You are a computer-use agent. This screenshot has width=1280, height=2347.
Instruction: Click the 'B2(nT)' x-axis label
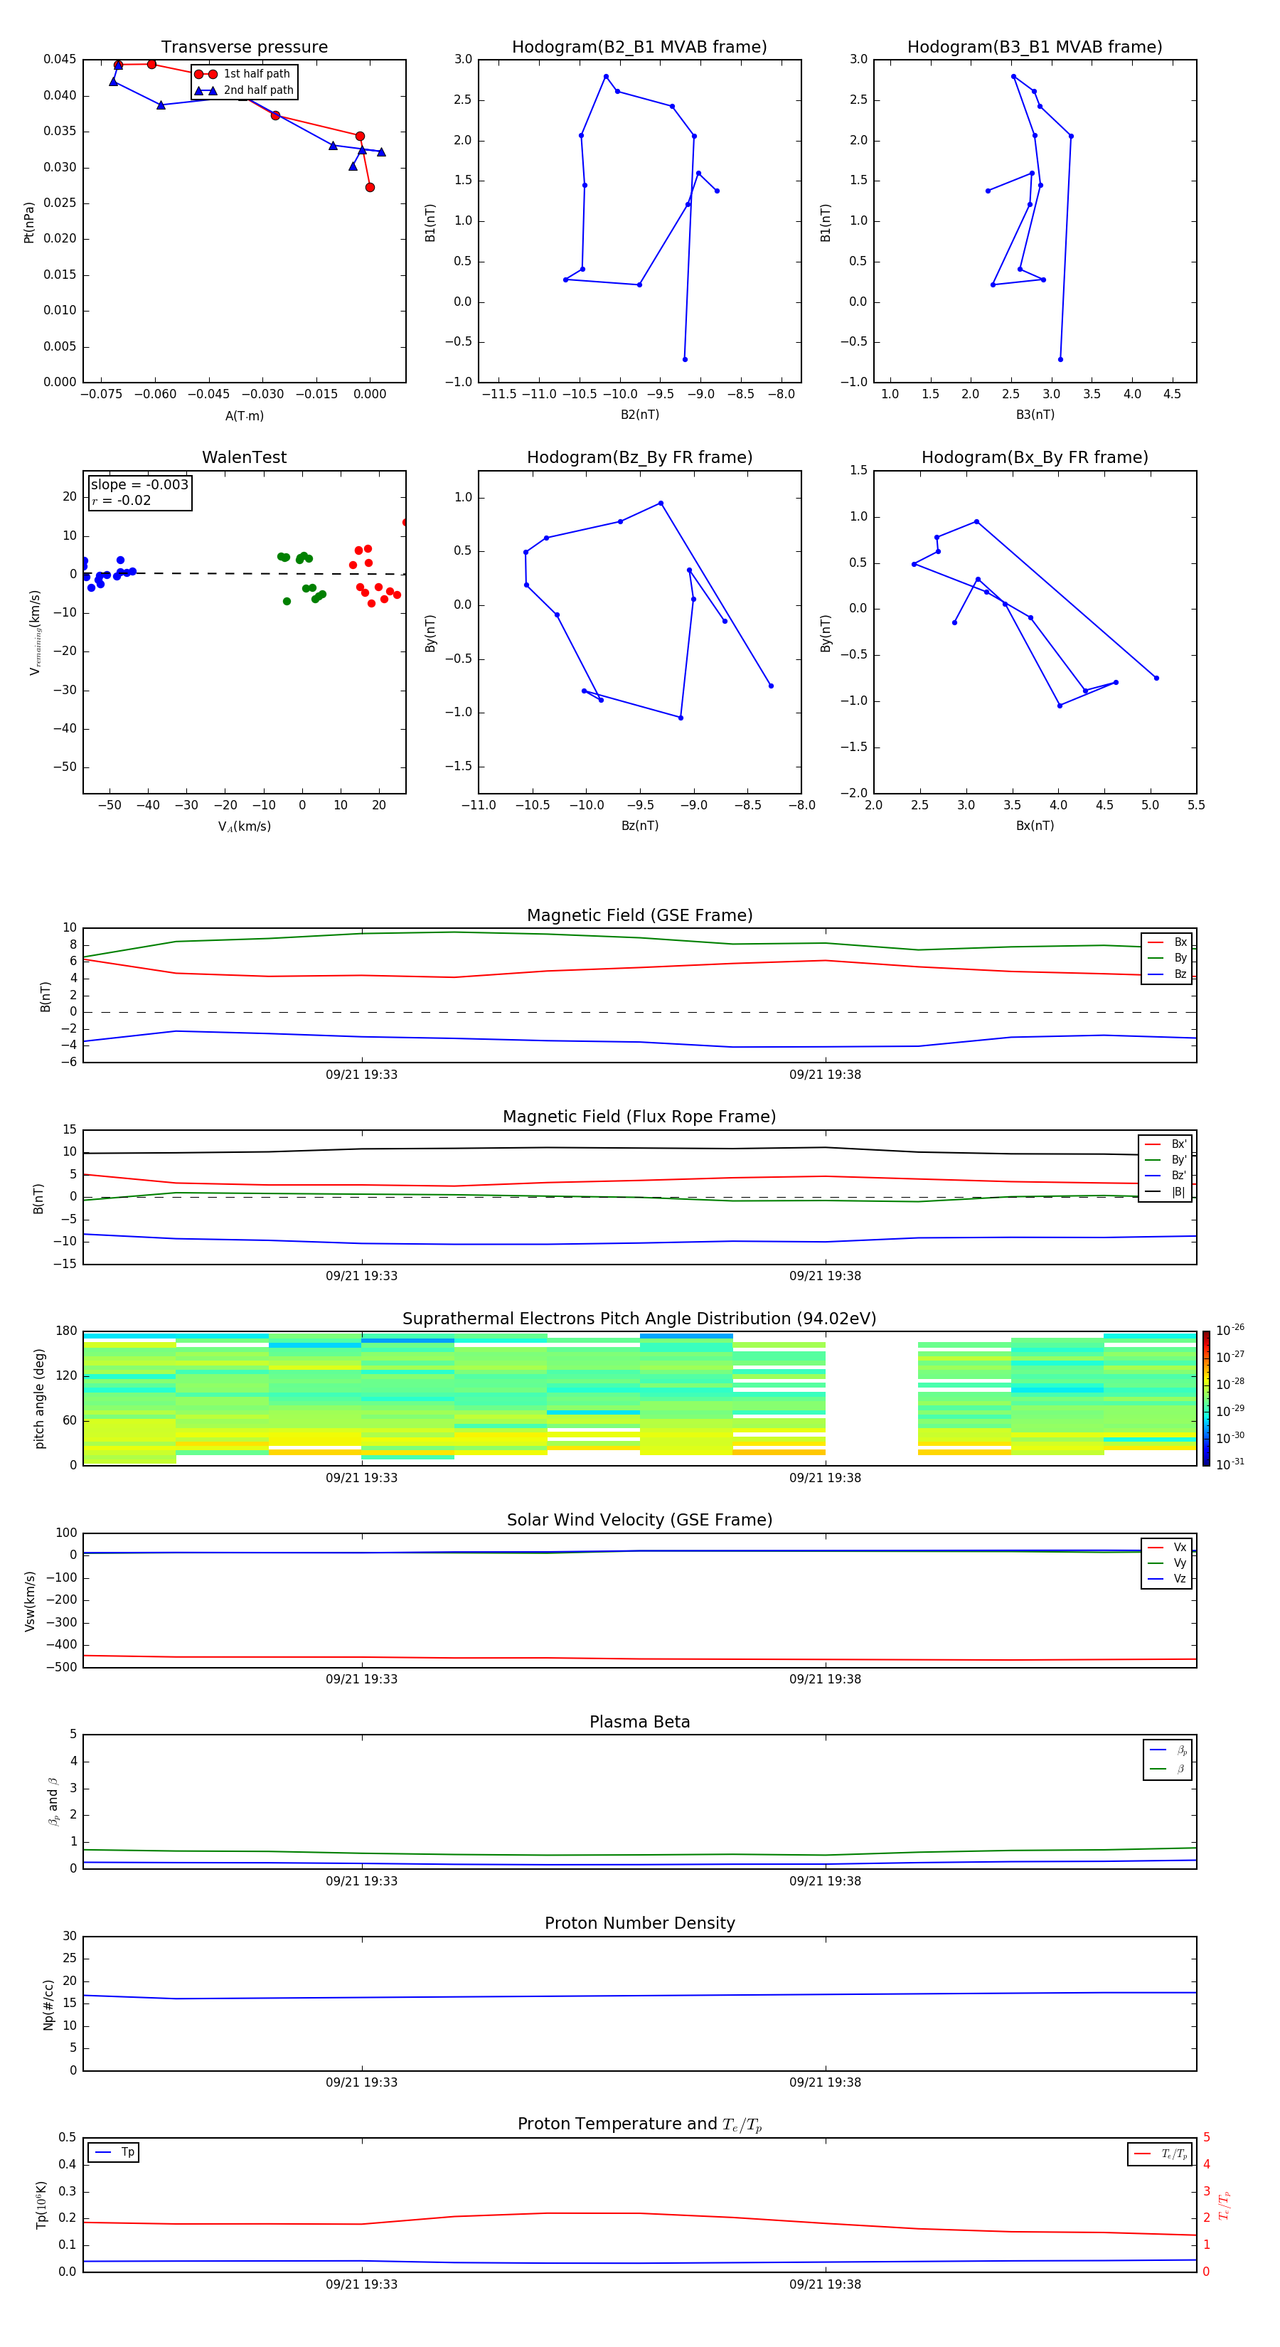[639, 415]
